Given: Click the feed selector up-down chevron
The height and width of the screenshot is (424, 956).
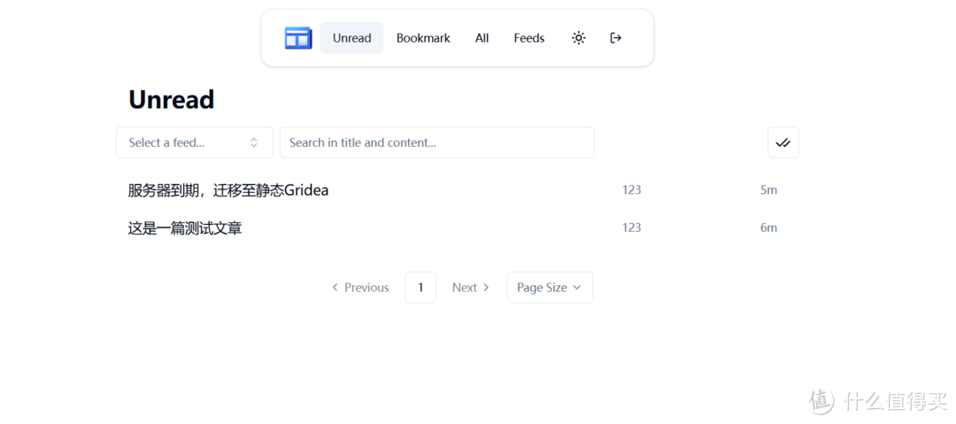Looking at the screenshot, I should 254,143.
